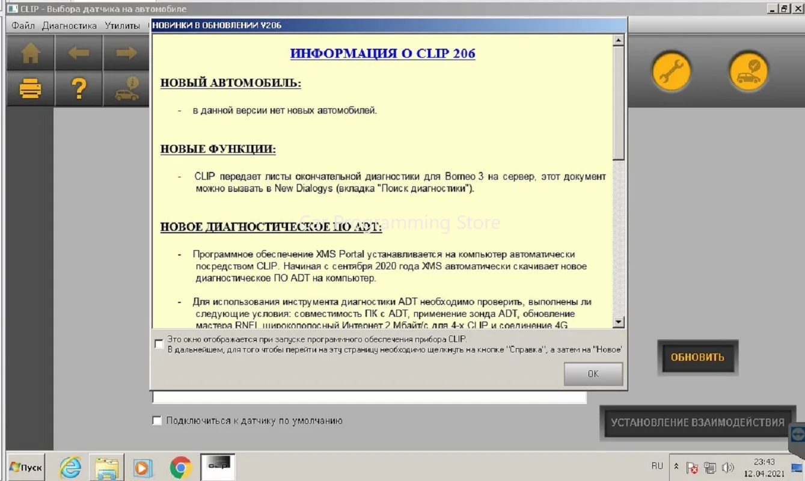Open the Утилиты menu
Image resolution: width=805 pixels, height=481 pixels.
122,26
